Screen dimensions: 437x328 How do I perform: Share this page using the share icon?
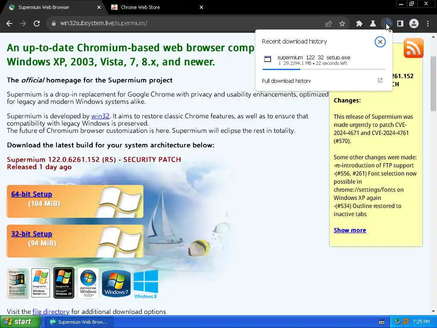click(x=328, y=24)
